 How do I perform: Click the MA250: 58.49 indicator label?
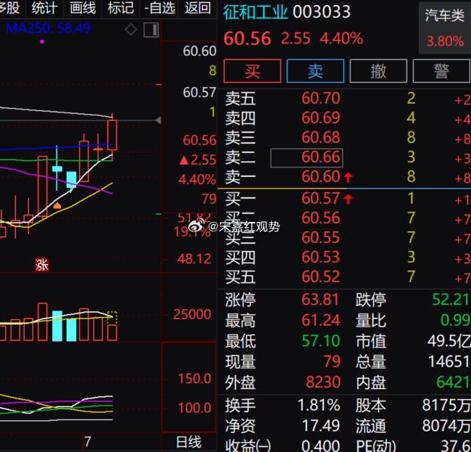tap(48, 28)
